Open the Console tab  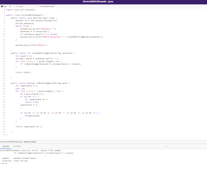(x=6, y=146)
